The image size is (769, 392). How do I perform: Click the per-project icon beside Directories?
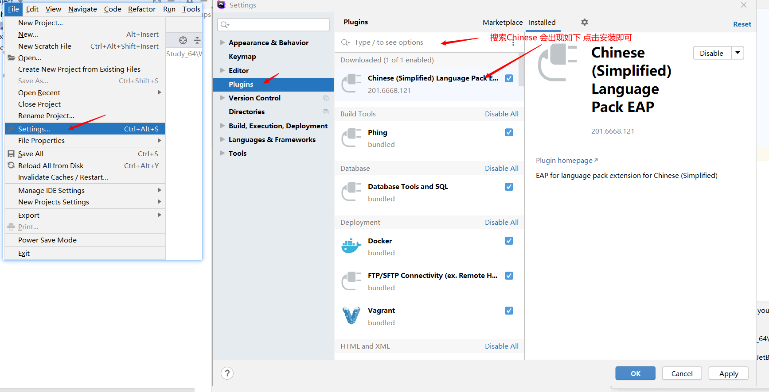[x=326, y=112]
